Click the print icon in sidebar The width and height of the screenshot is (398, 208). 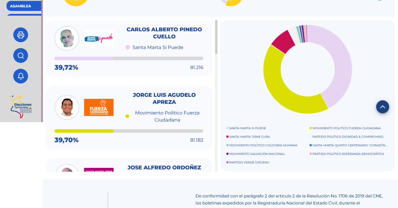(x=21, y=35)
